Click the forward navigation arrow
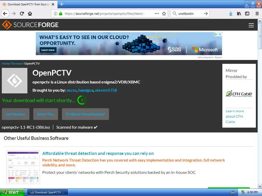 14,14
